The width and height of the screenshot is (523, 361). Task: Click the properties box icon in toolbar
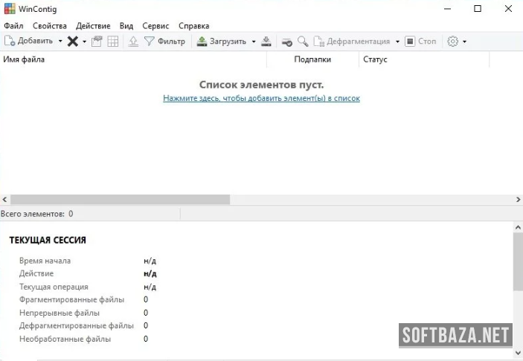97,42
